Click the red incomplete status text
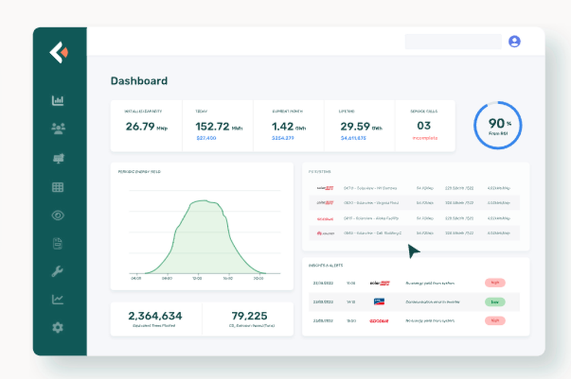 (x=425, y=138)
